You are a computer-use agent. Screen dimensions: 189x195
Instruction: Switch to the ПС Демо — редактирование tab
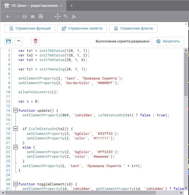point(34,6)
